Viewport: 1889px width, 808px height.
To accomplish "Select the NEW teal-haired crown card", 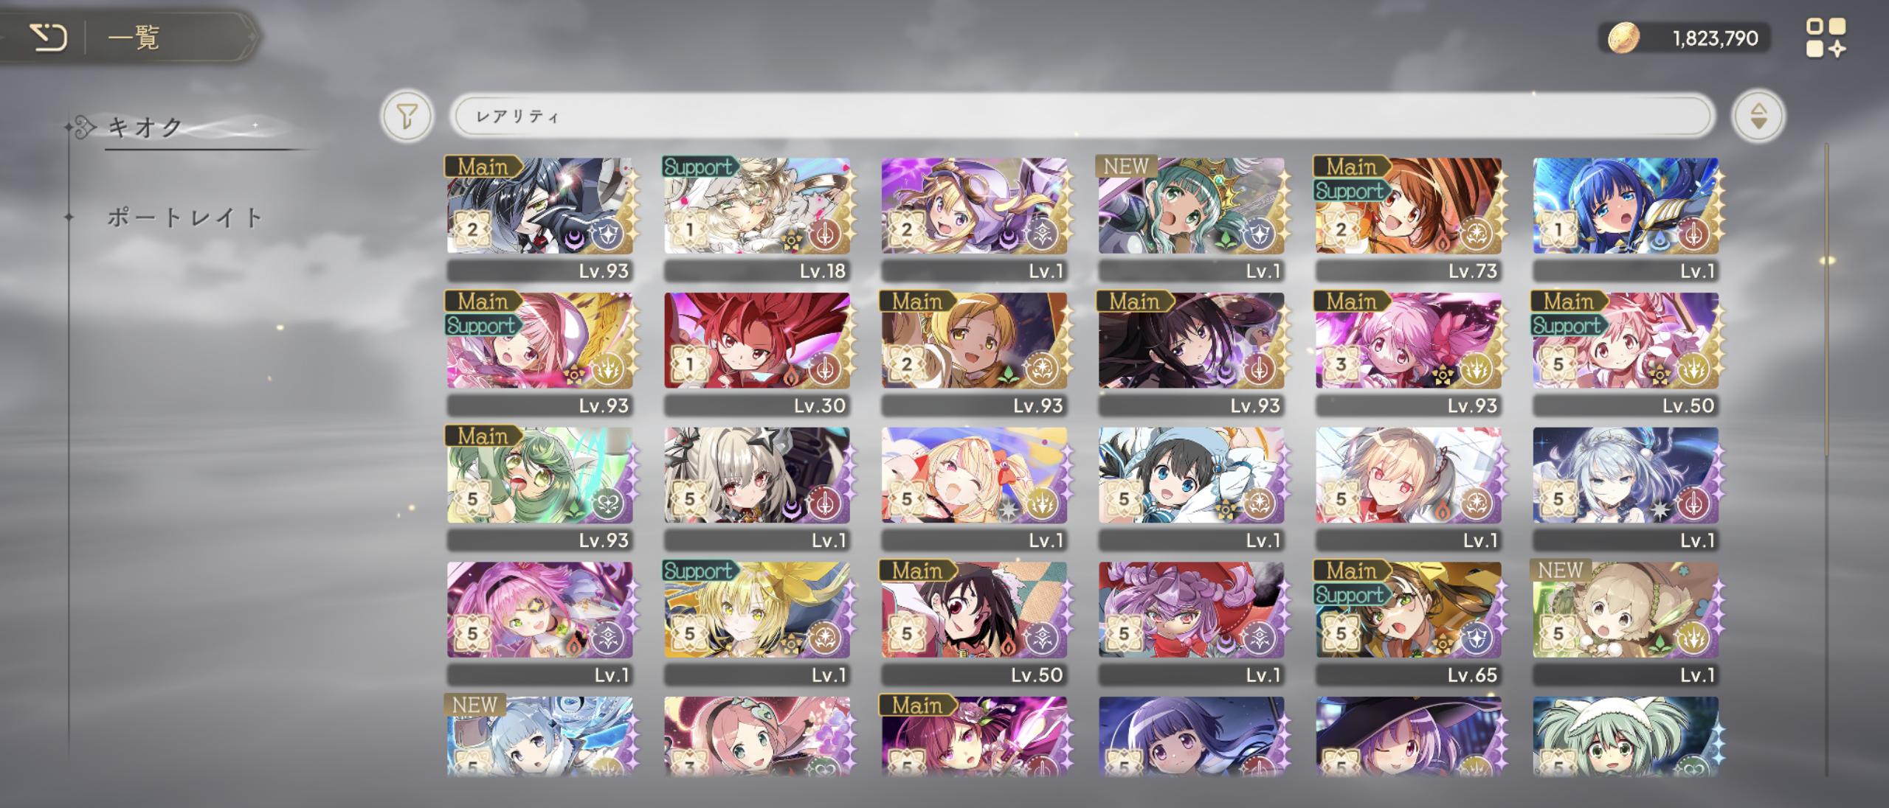I will [1191, 219].
